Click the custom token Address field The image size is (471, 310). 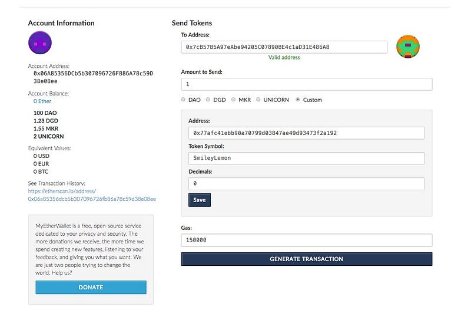click(306, 133)
